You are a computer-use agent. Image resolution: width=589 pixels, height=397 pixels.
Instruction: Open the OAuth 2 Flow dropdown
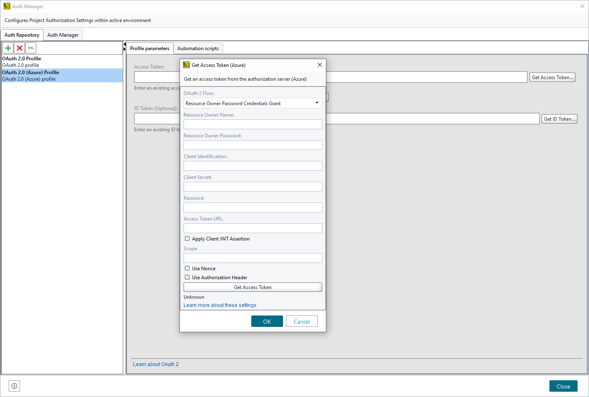coord(317,103)
